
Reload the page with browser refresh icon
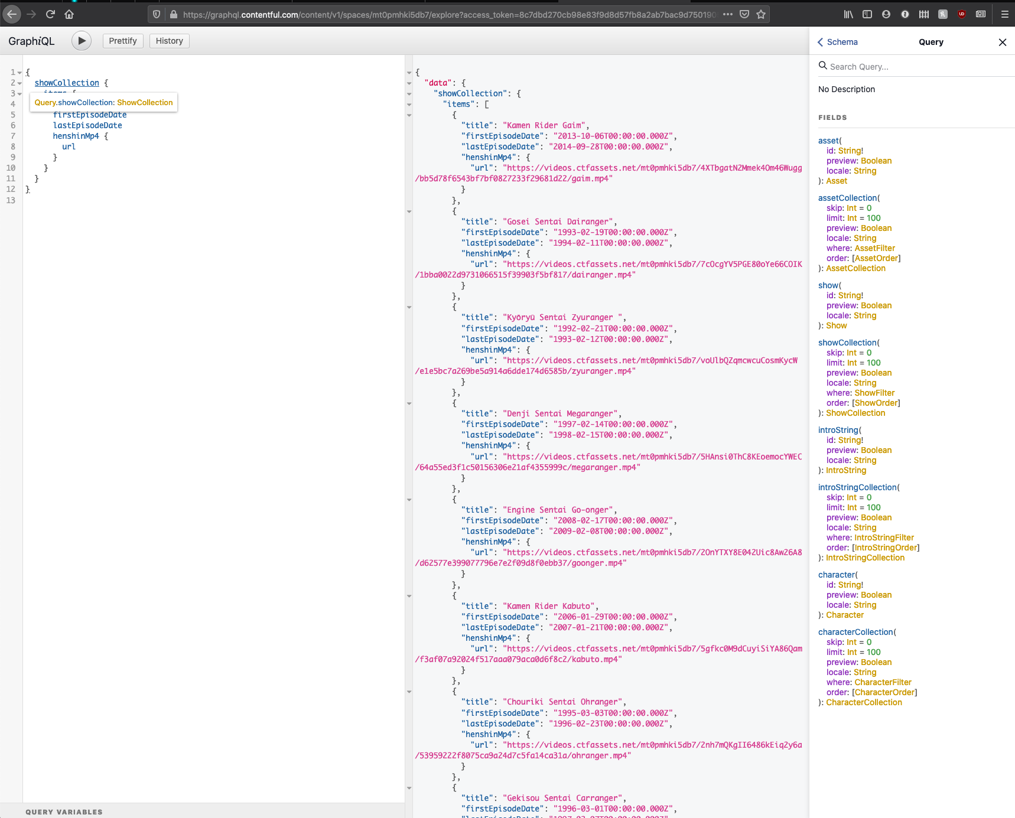50,14
